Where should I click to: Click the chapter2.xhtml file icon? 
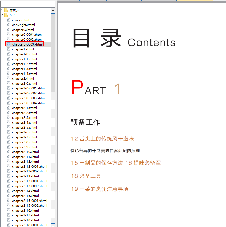point(8,78)
